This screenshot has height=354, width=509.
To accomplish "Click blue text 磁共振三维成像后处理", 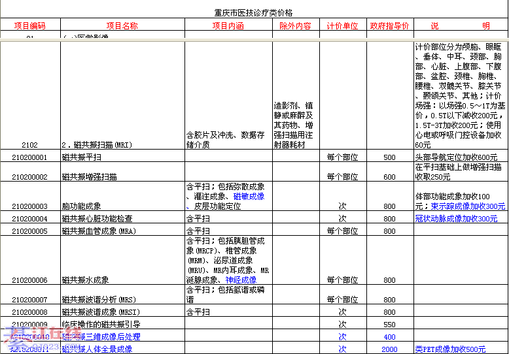I will (x=101, y=336).
